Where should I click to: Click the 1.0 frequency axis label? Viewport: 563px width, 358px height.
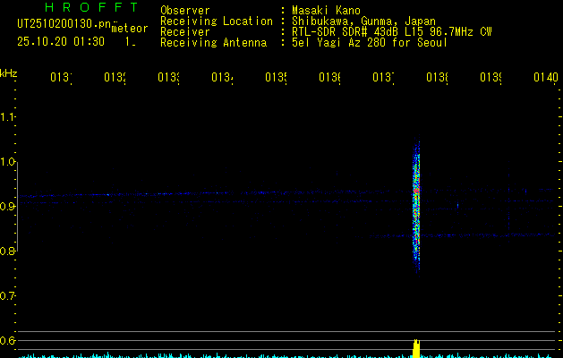(x=8, y=162)
